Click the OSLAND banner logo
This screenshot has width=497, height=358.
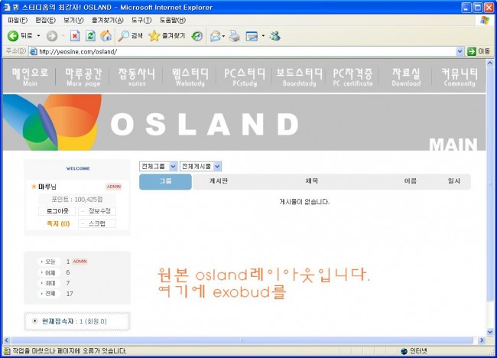205,124
